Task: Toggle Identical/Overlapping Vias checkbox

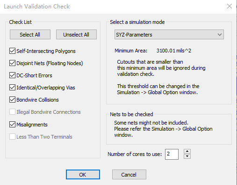Action: [x=12, y=88]
